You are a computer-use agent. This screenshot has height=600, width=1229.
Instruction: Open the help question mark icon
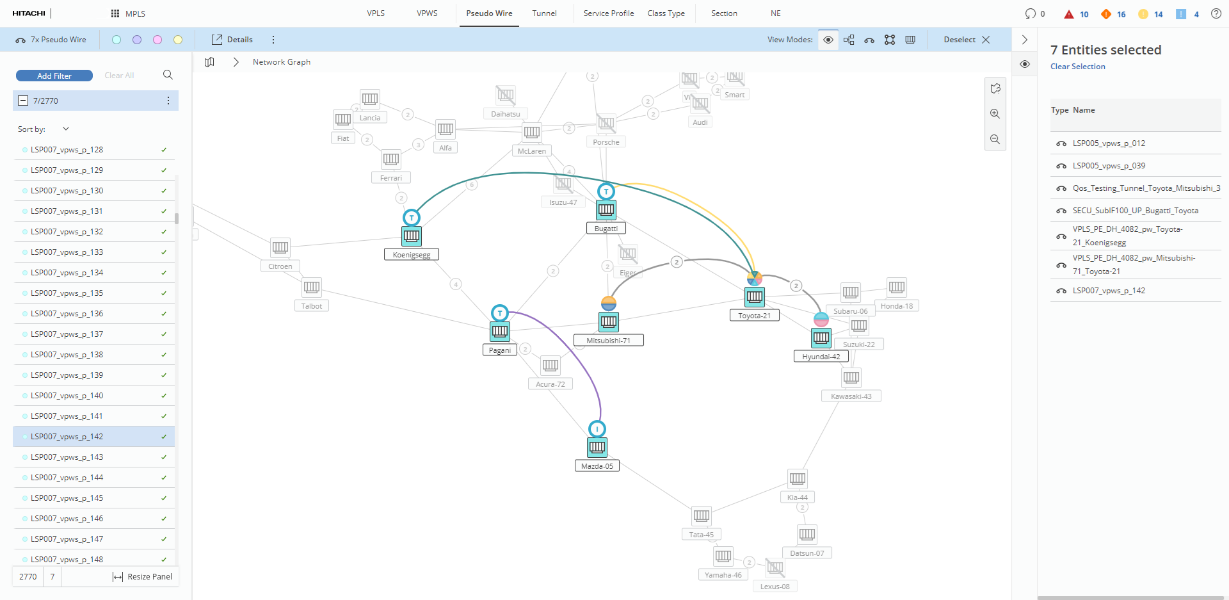1216,13
